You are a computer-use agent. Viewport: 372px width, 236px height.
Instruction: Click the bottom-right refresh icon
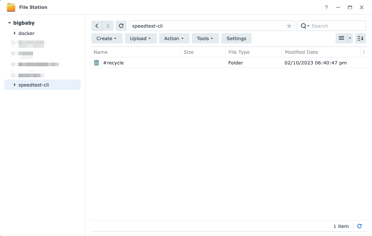click(359, 226)
